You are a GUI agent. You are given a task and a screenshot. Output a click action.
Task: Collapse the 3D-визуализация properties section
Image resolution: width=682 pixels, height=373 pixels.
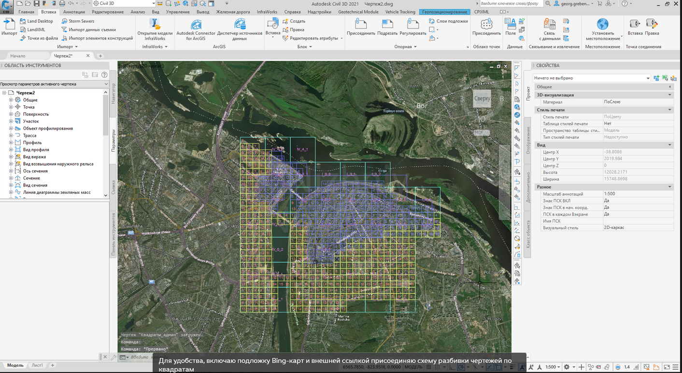pos(670,95)
